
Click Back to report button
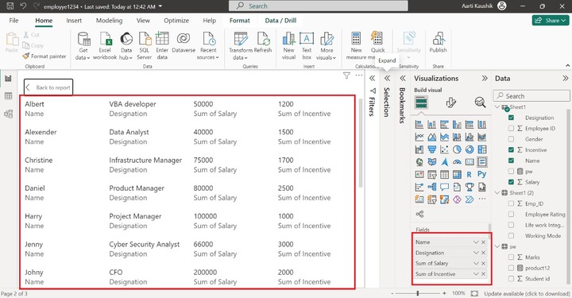point(48,87)
